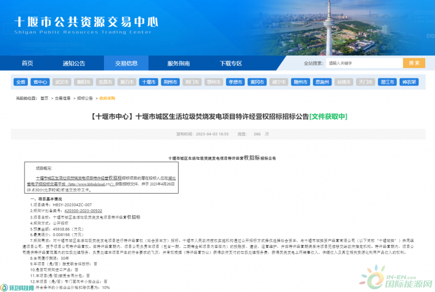Open the 下载专区 tab

tap(231, 63)
